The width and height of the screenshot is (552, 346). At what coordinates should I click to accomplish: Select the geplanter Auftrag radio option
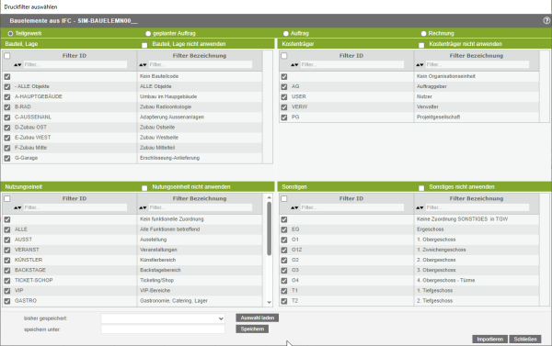[x=148, y=34]
